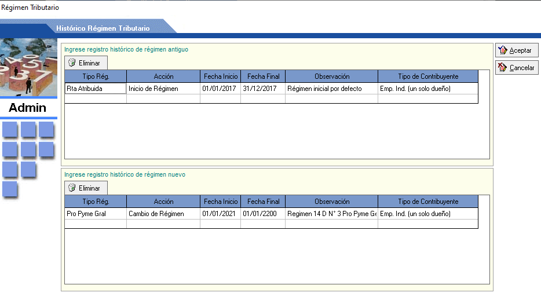Image resolution: width=541 pixels, height=296 pixels.
Task: Select the Cambio de Régimen cell
Action: click(163, 214)
